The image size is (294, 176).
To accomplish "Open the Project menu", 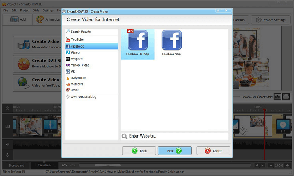I will point(25,10).
